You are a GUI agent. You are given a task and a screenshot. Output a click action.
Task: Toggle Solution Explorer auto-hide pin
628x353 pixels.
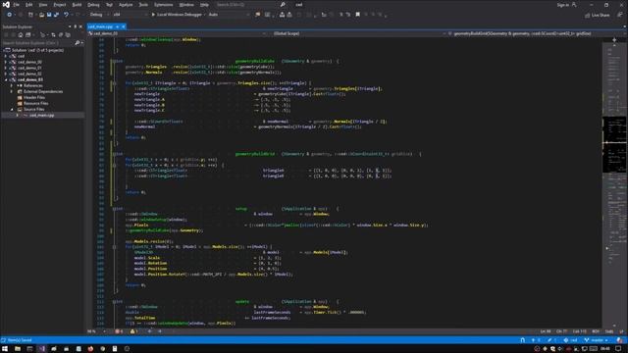tap(75, 26)
